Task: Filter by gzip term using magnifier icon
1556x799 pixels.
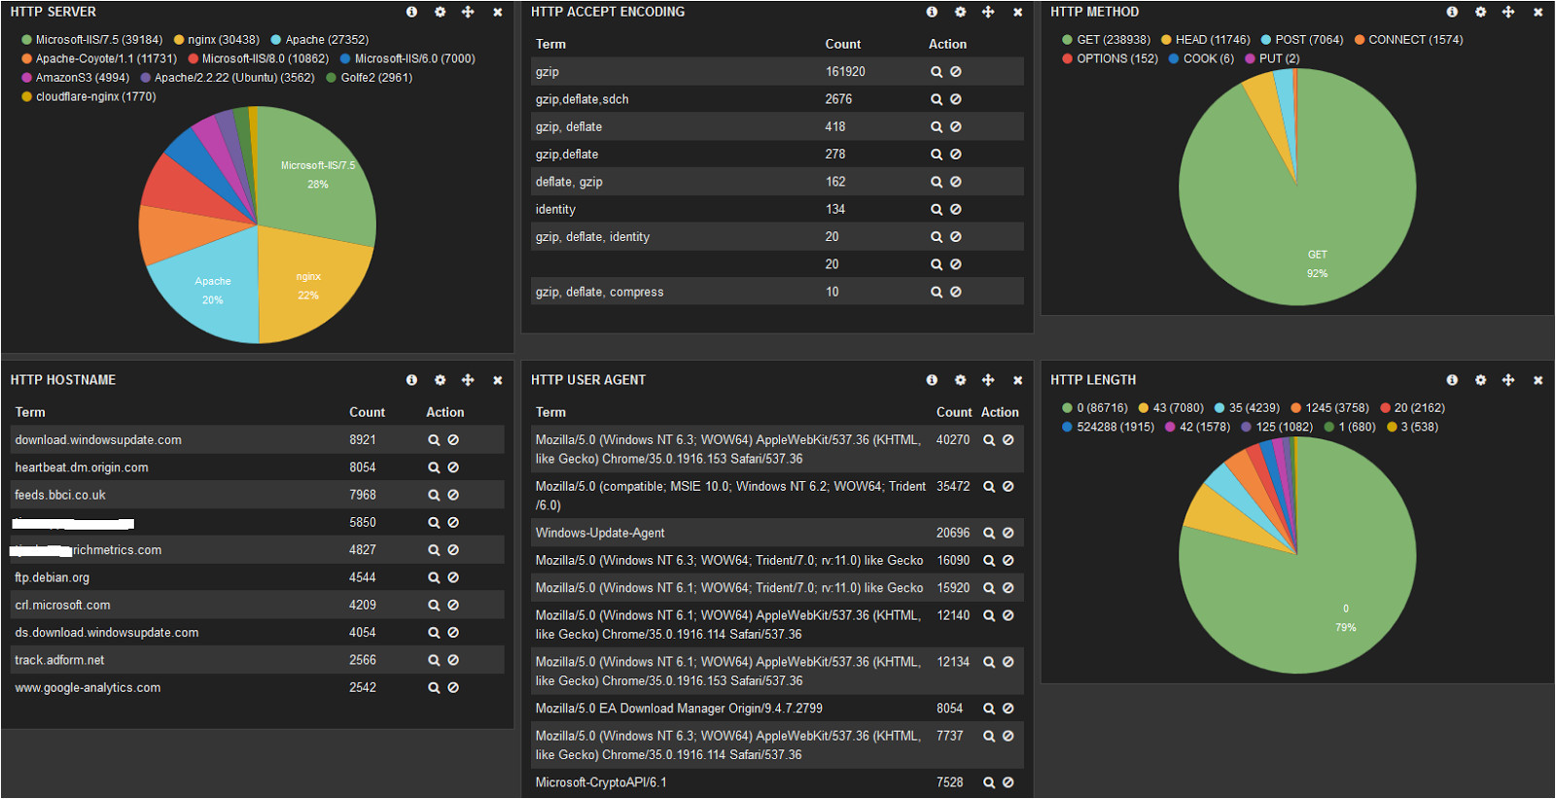Action: (x=937, y=72)
